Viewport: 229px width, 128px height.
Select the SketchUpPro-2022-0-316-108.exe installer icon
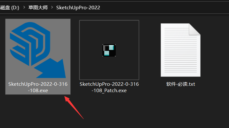[x=38, y=50]
